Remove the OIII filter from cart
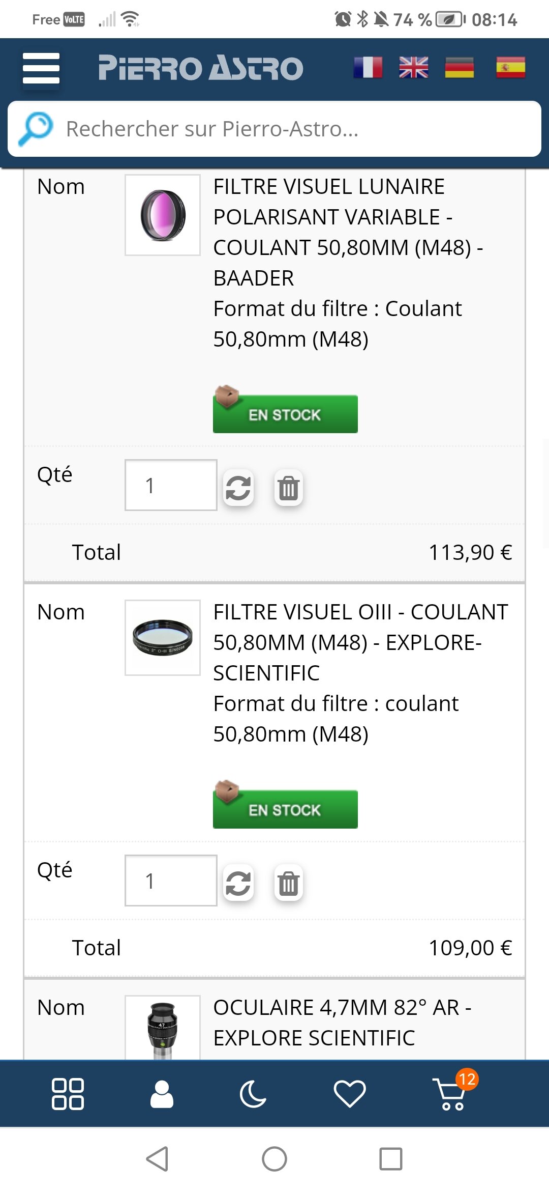Viewport: 549px width, 1191px height. tap(288, 883)
